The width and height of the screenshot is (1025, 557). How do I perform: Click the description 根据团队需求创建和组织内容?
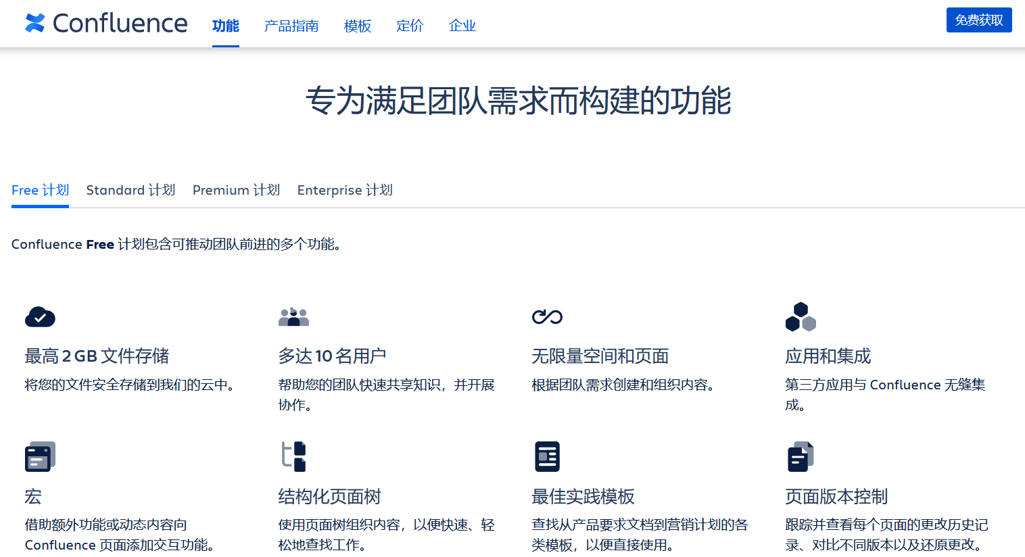(x=623, y=385)
